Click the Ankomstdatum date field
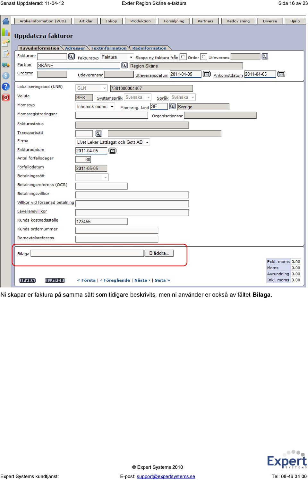 click(260, 74)
